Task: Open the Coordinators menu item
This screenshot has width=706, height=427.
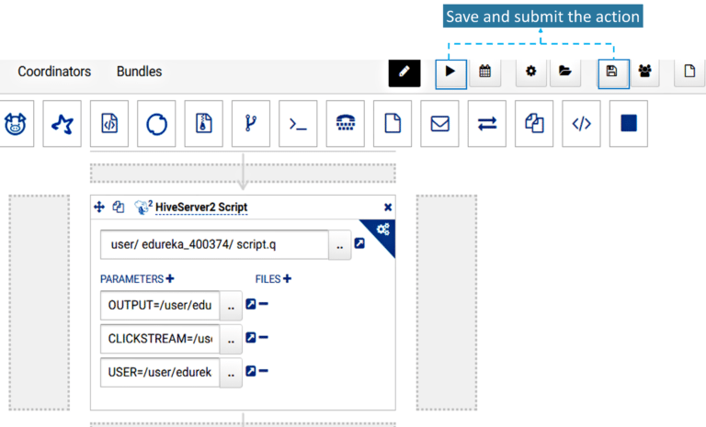Action: click(x=54, y=72)
